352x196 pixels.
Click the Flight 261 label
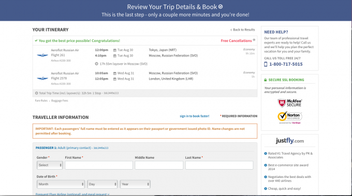[x=58, y=55]
